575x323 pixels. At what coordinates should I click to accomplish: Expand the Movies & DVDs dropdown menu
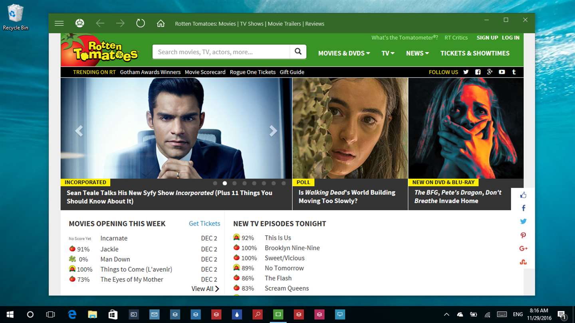(344, 53)
